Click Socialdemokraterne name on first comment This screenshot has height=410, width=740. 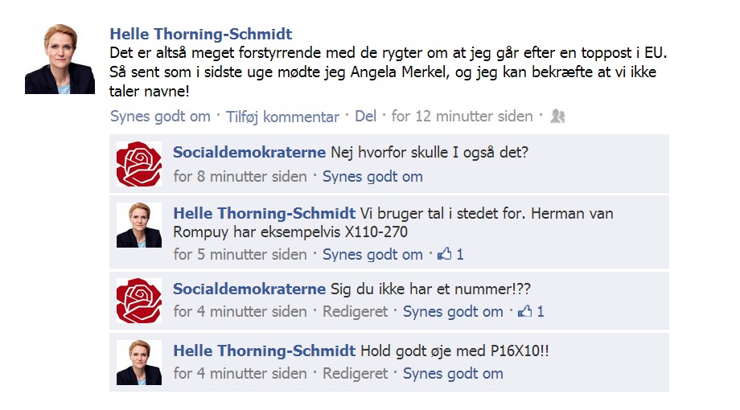click(x=249, y=153)
